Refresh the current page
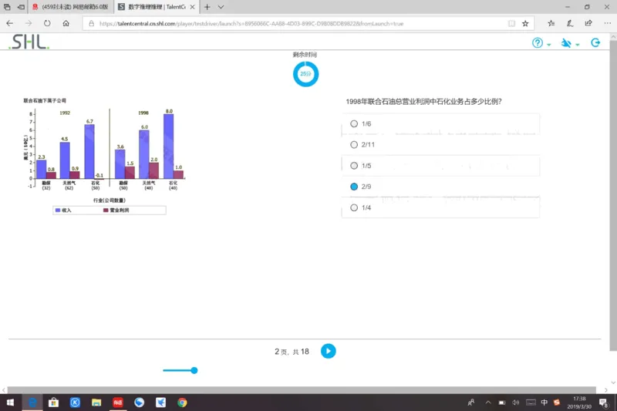The width and height of the screenshot is (617, 411). click(47, 24)
